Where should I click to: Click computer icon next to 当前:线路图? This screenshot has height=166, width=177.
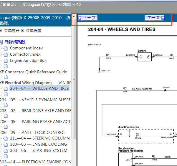coord(1,42)
